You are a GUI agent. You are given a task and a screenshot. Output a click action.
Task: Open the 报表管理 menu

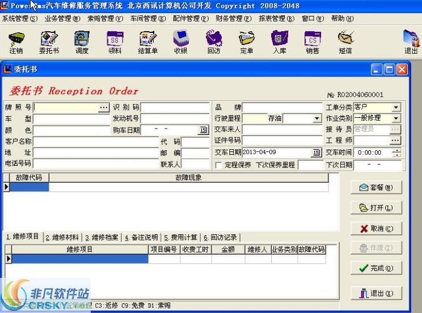tap(276, 19)
